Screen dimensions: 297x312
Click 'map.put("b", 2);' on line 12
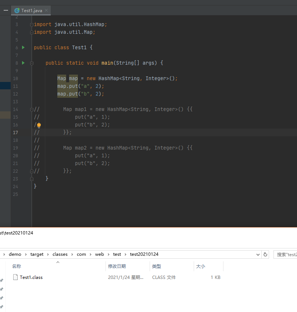80,94
